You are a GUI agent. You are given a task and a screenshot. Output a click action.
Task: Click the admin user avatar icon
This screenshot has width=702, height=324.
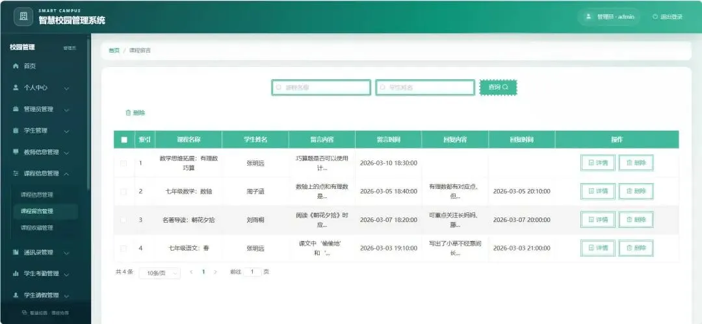coord(588,17)
